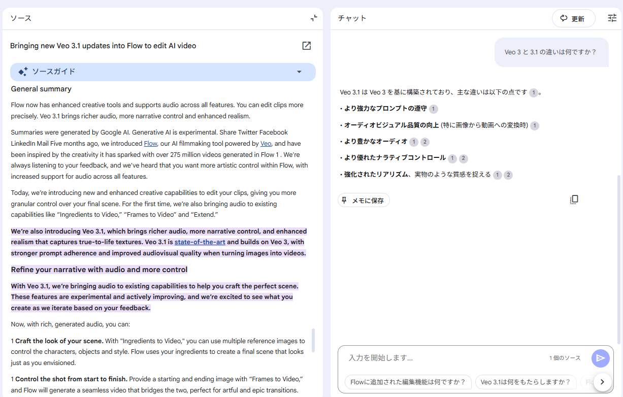Follow the Flow hyperlink in the article
The width and height of the screenshot is (623, 397).
(x=150, y=144)
